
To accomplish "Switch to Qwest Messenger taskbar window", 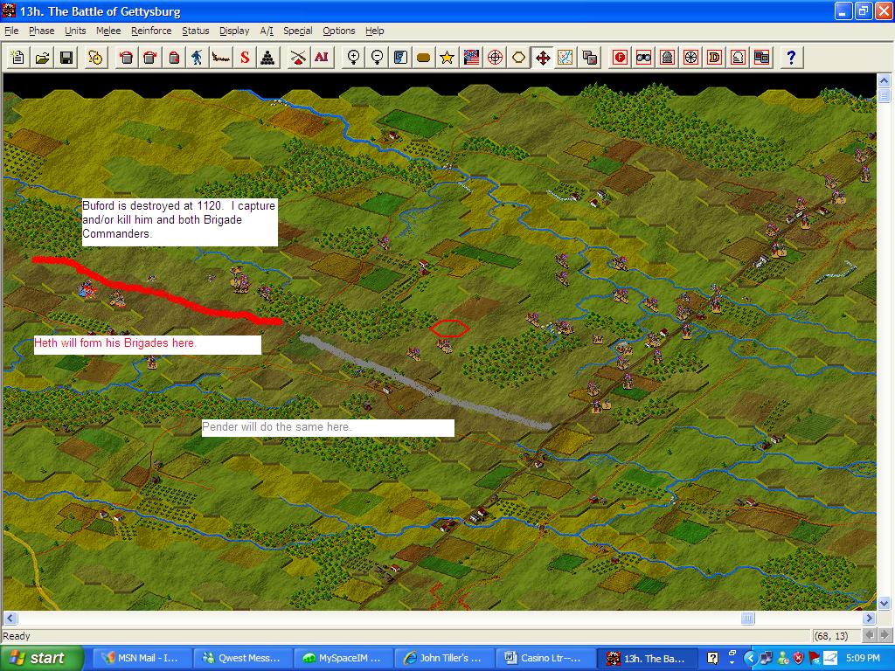I will tap(243, 658).
